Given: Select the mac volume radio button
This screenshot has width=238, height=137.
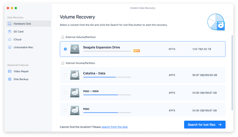Looking at the screenshot, I should click(x=65, y=110).
